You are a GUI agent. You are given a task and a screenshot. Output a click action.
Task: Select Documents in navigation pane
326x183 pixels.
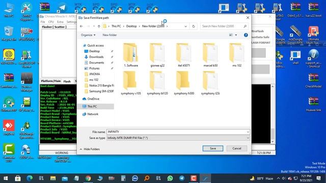(96, 63)
